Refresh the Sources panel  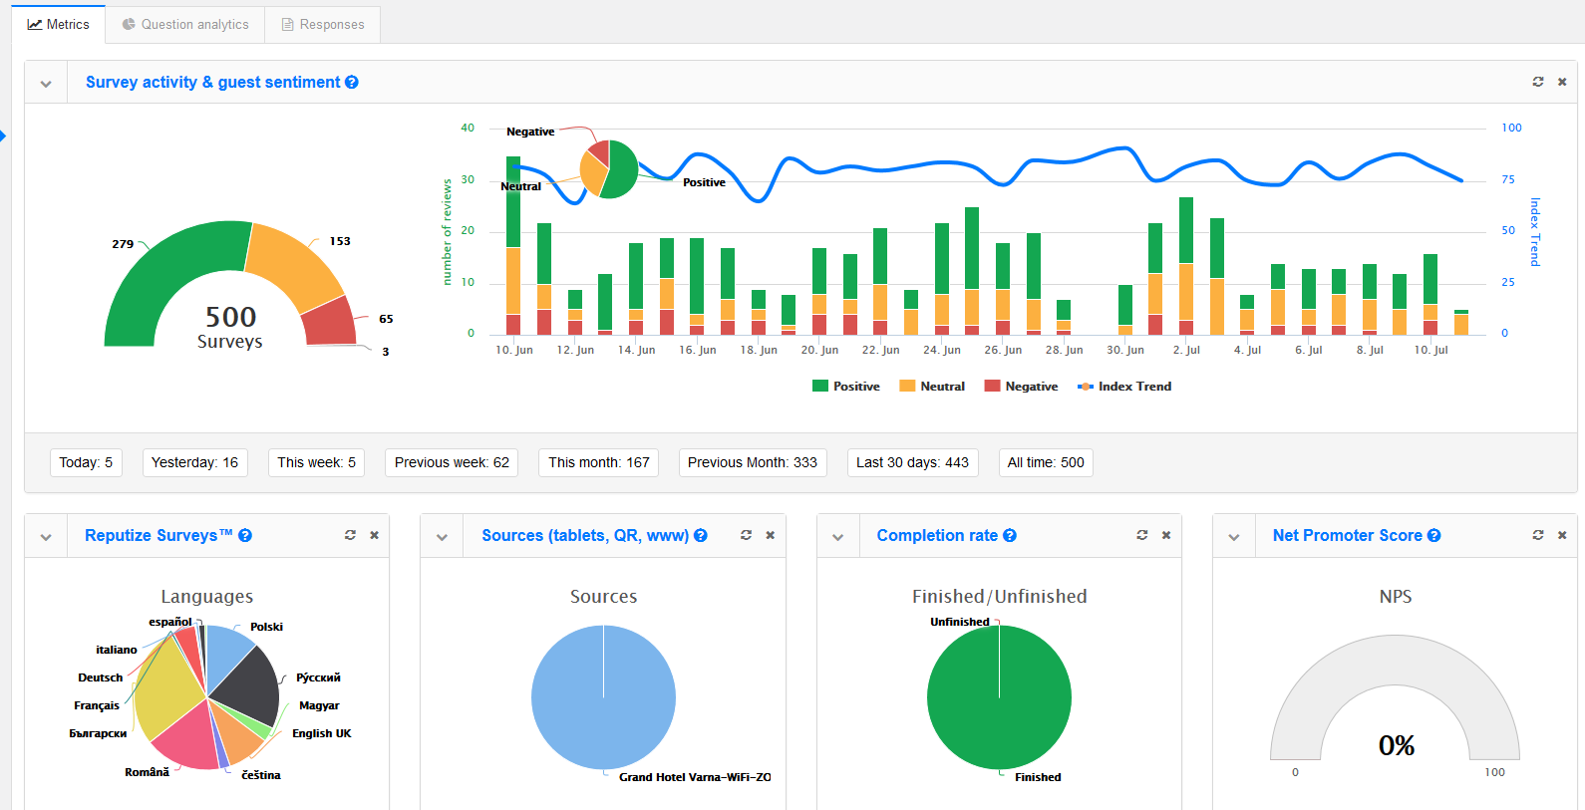click(746, 535)
